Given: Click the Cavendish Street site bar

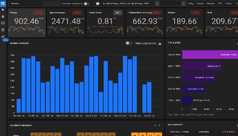Looking at the screenshot, I should coord(194,89).
